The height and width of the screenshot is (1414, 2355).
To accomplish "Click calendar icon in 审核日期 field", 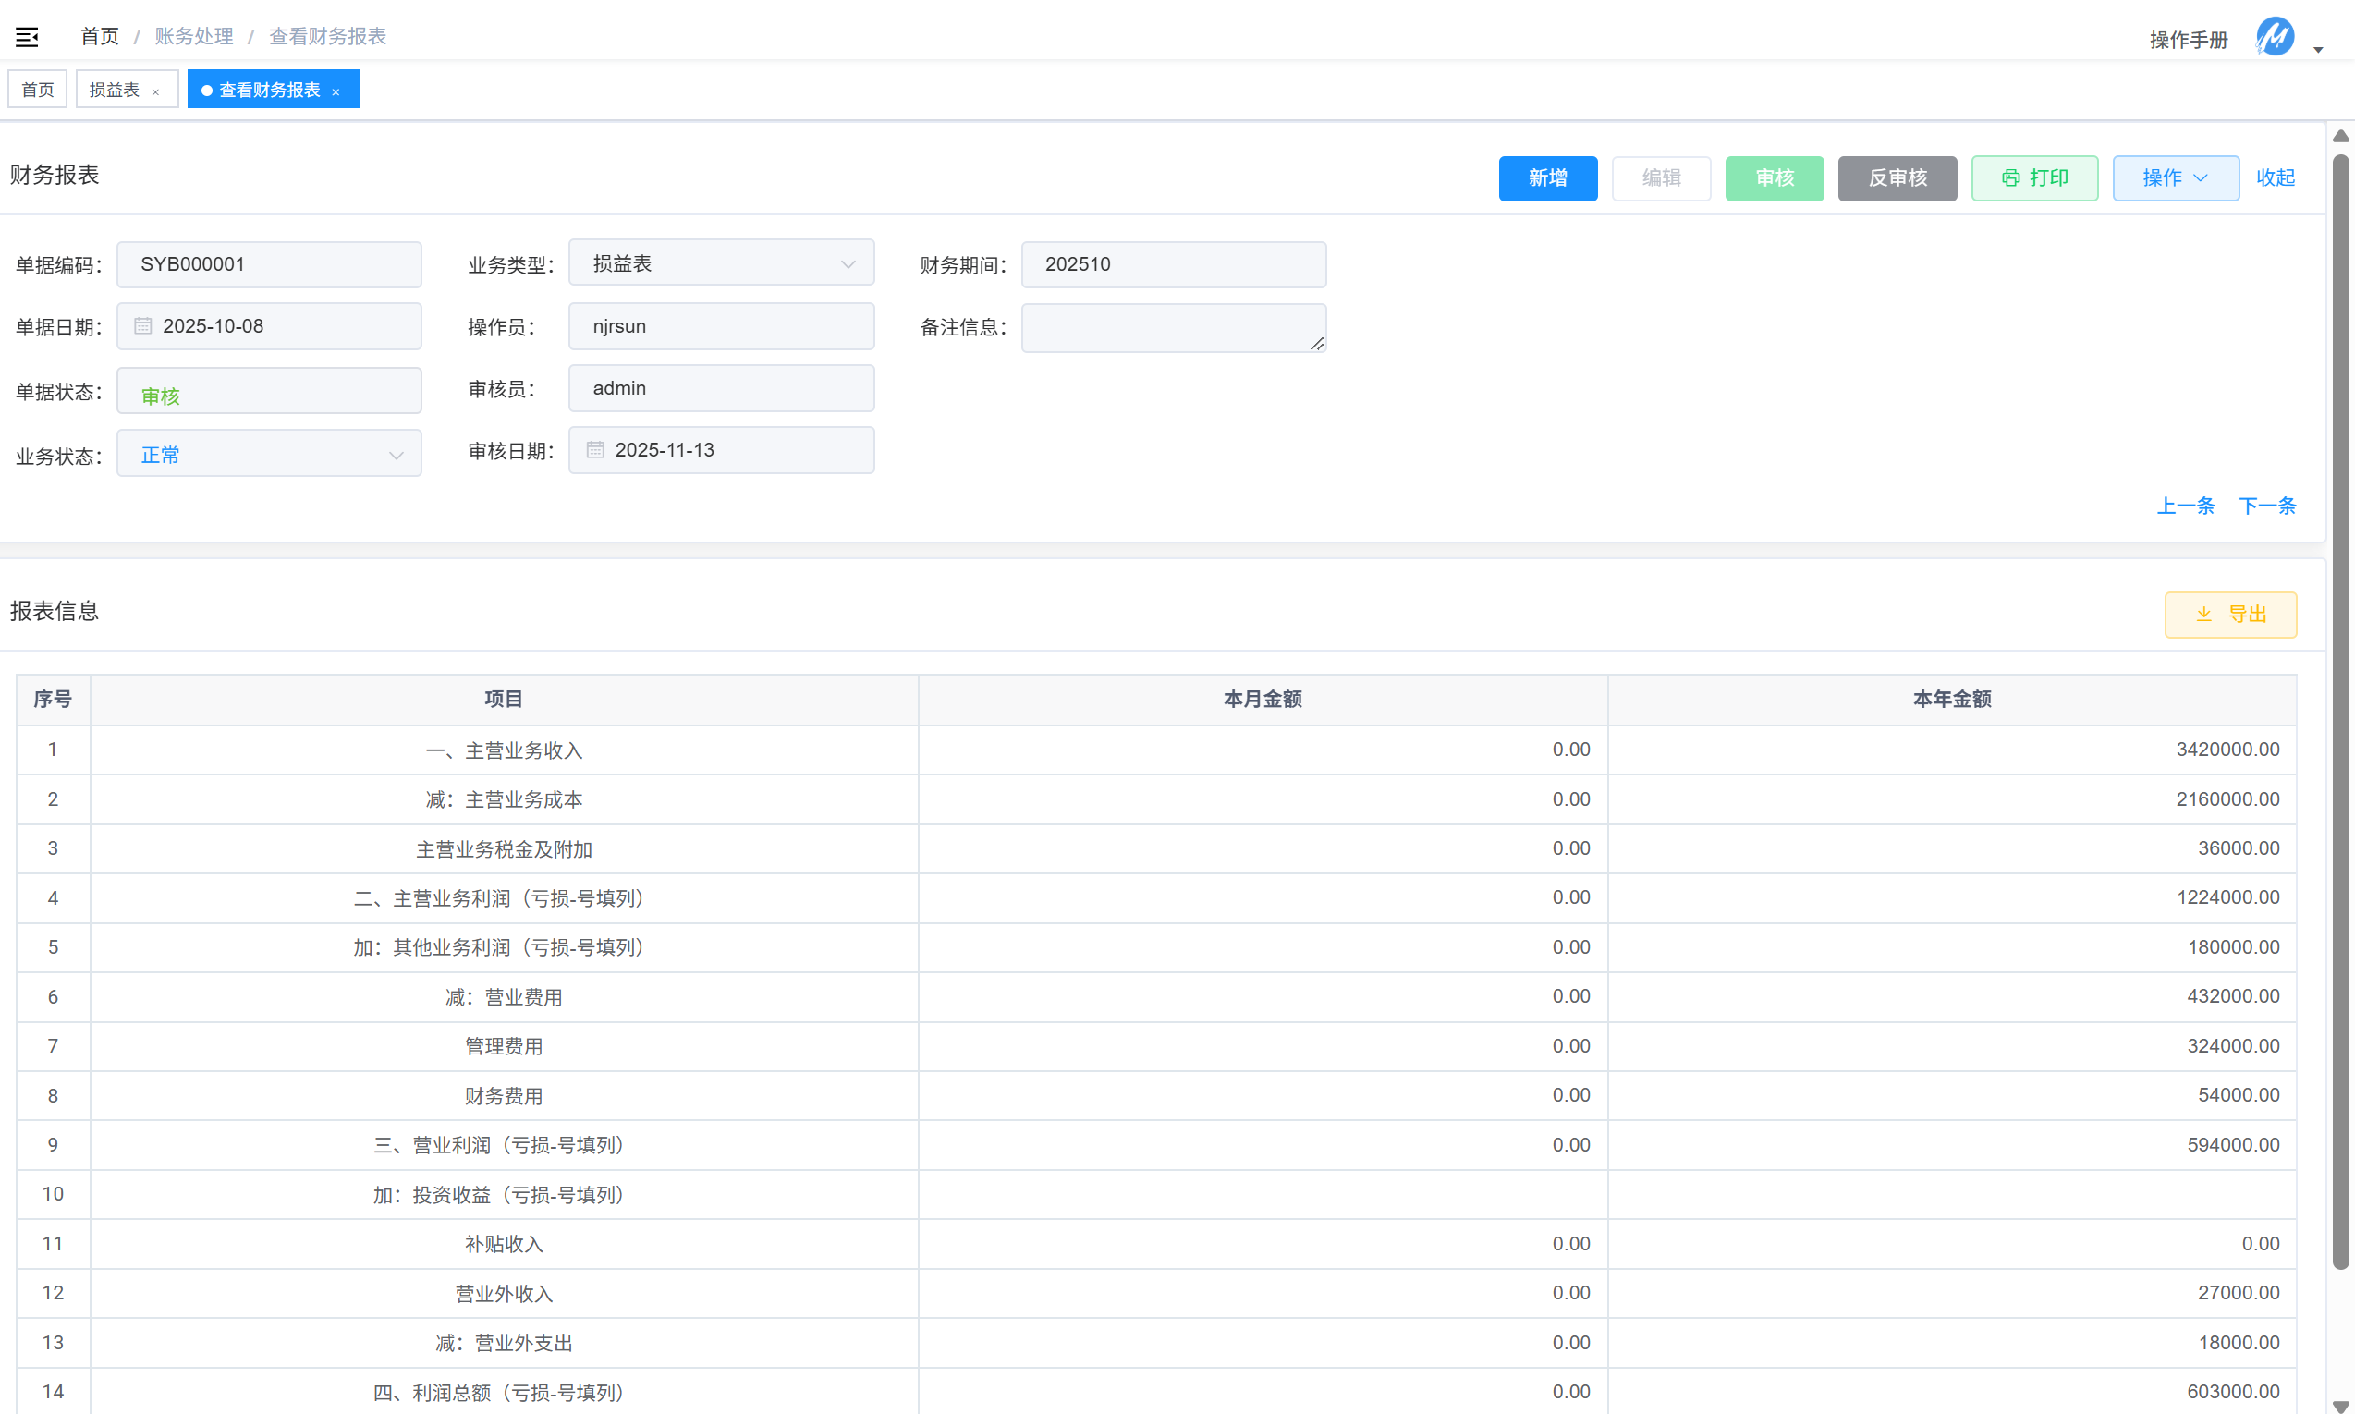I will point(595,450).
